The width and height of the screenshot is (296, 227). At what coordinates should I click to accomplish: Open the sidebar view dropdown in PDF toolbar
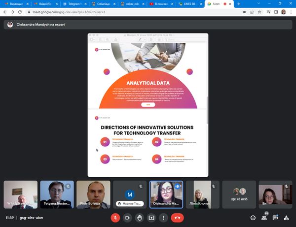click(92, 39)
